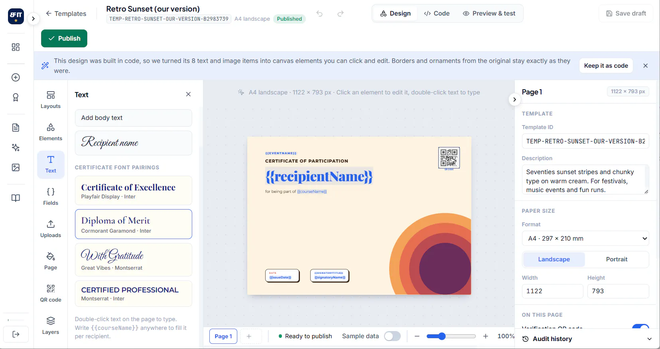This screenshot has height=349, width=660.
Task: Open the Fields panel
Action: pos(51,196)
